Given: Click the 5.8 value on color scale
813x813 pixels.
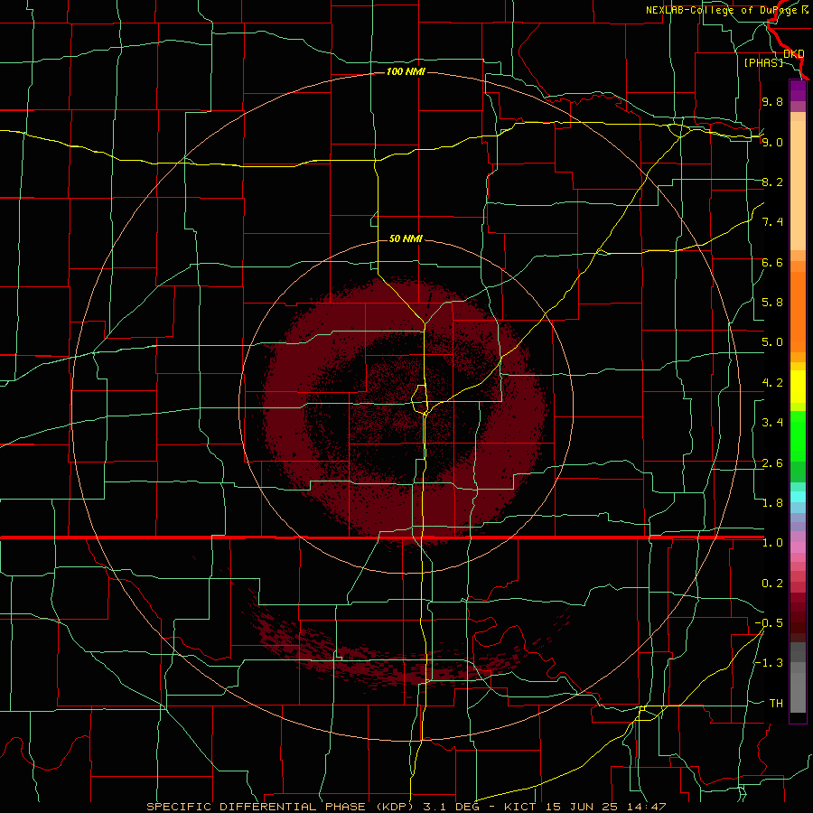Looking at the screenshot, I should (x=772, y=303).
